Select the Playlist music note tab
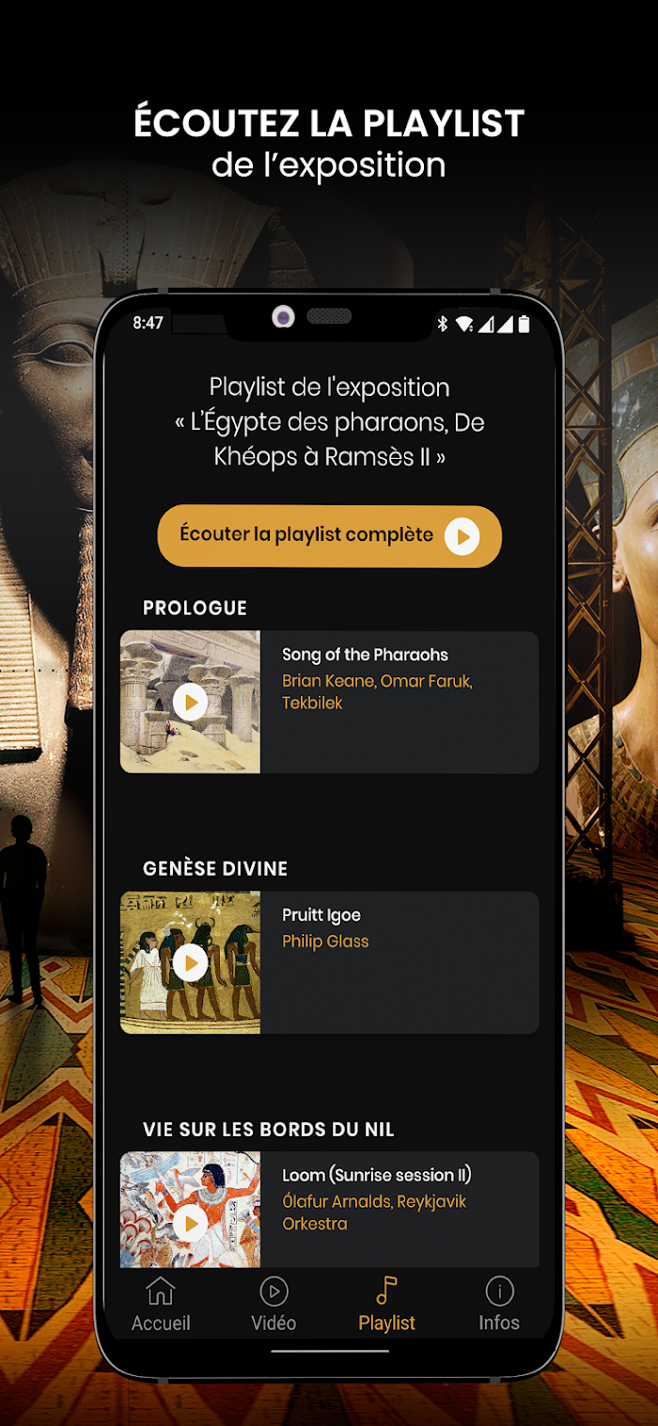The image size is (658, 1426). (x=386, y=1305)
